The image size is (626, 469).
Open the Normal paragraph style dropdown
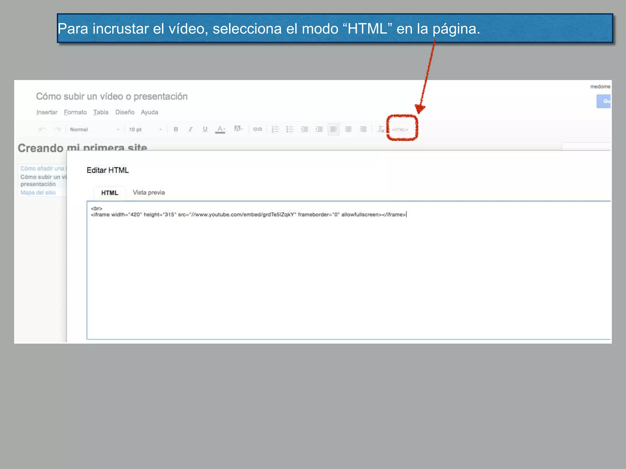click(x=94, y=129)
